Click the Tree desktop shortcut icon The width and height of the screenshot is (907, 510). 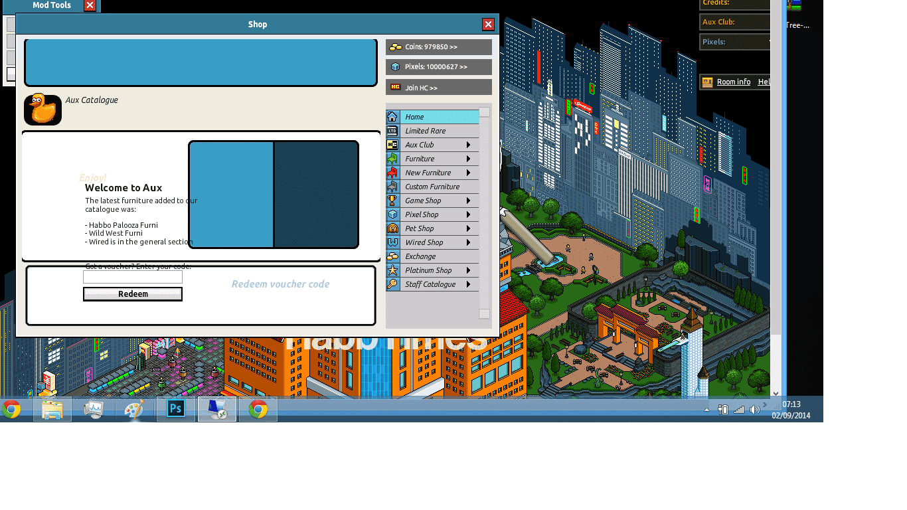click(x=794, y=5)
